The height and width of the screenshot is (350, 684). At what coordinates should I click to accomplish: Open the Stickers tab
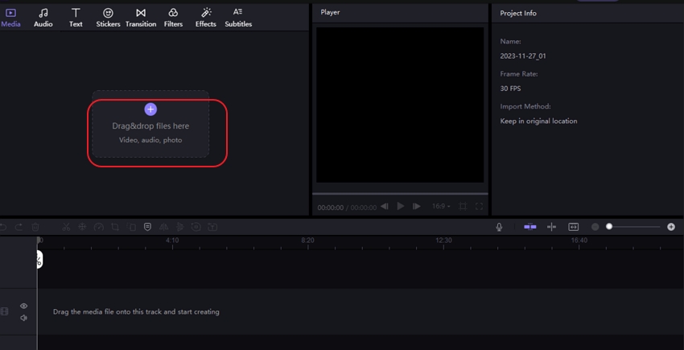point(108,18)
